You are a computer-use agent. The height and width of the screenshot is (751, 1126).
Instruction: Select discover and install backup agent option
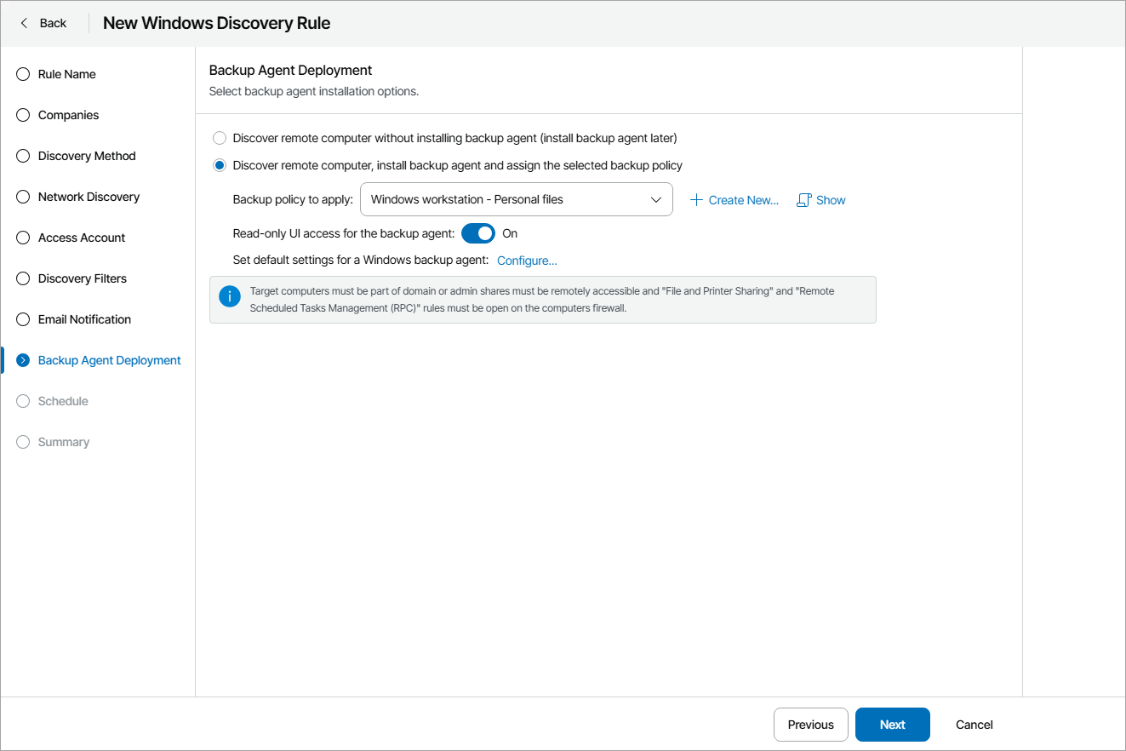tap(219, 164)
